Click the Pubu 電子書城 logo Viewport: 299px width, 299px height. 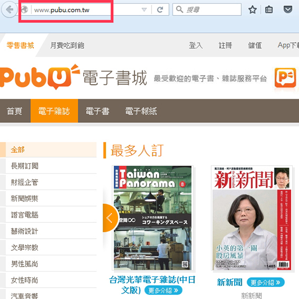[x=74, y=77]
